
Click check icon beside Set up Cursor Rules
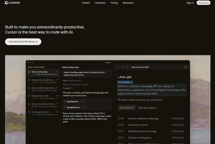coord(29,104)
